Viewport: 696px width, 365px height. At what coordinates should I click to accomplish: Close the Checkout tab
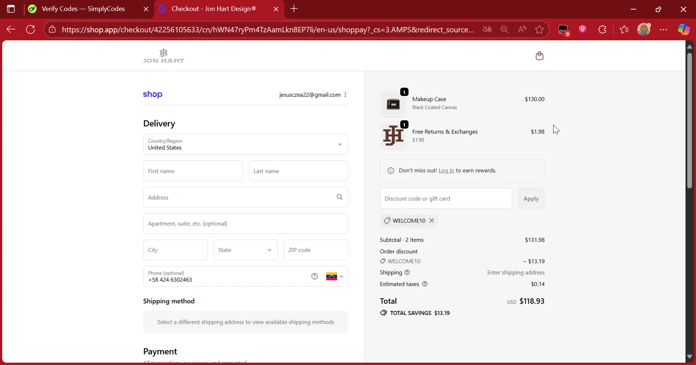pos(276,9)
